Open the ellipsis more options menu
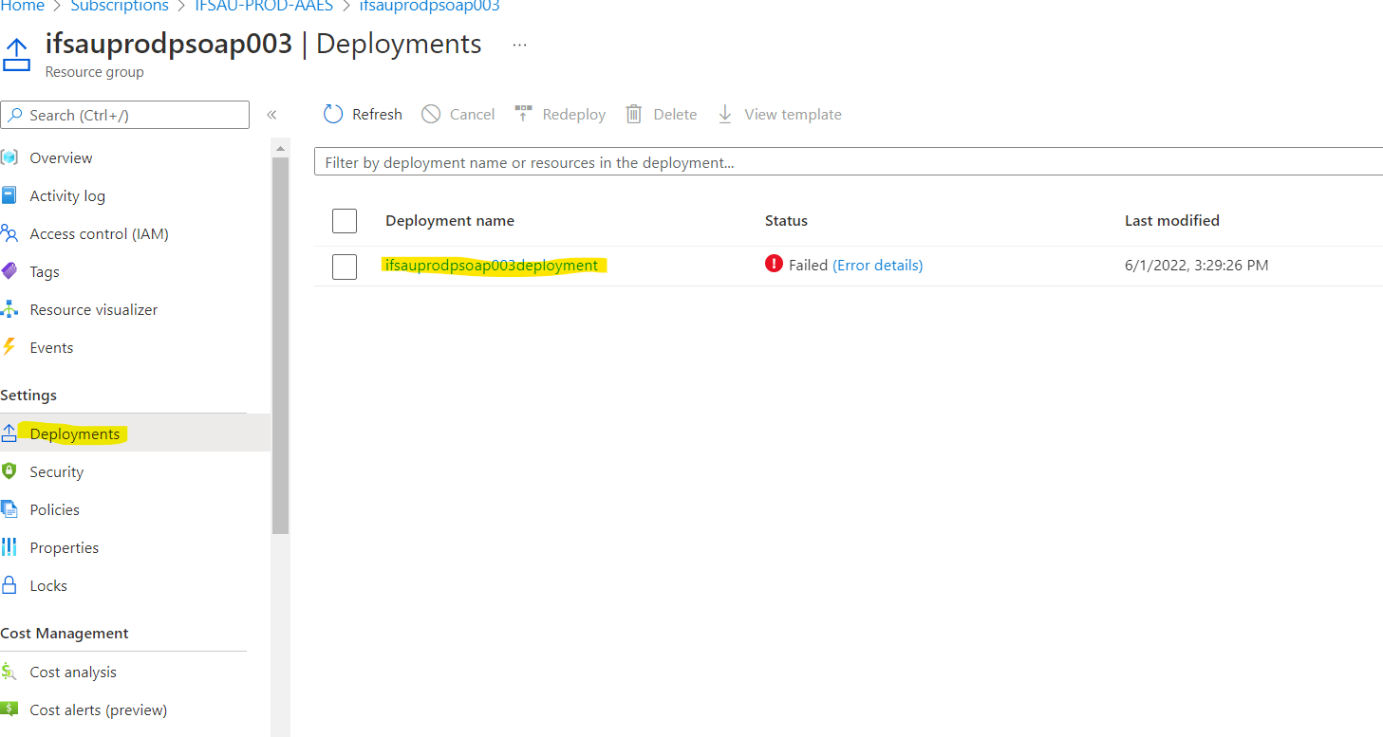1383x737 pixels. 519,45
